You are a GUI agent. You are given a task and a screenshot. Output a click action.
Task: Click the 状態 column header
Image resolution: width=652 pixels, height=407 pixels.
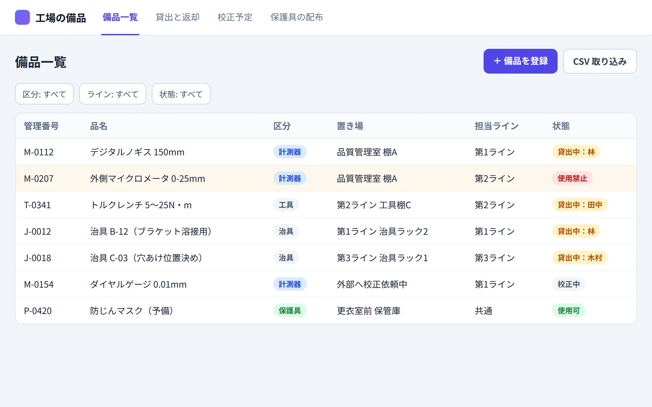(561, 126)
